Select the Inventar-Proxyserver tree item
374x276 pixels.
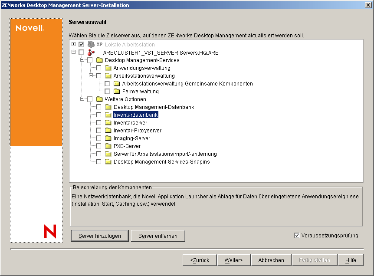[138, 131]
